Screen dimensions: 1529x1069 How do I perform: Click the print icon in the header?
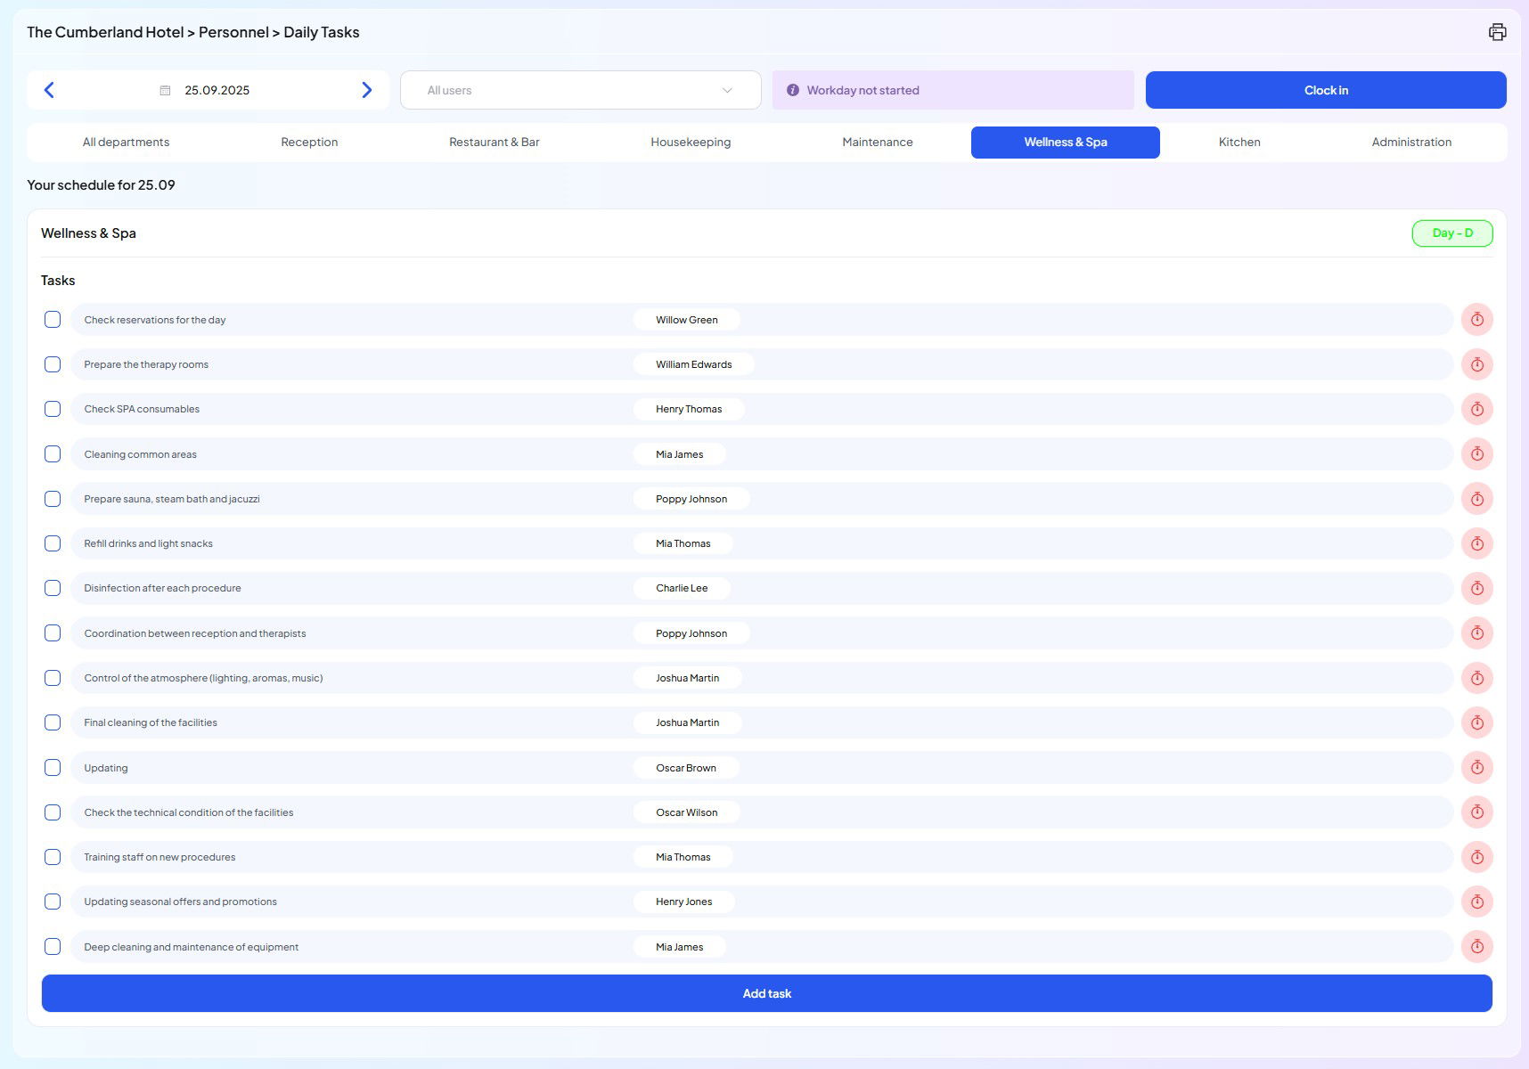click(1497, 32)
